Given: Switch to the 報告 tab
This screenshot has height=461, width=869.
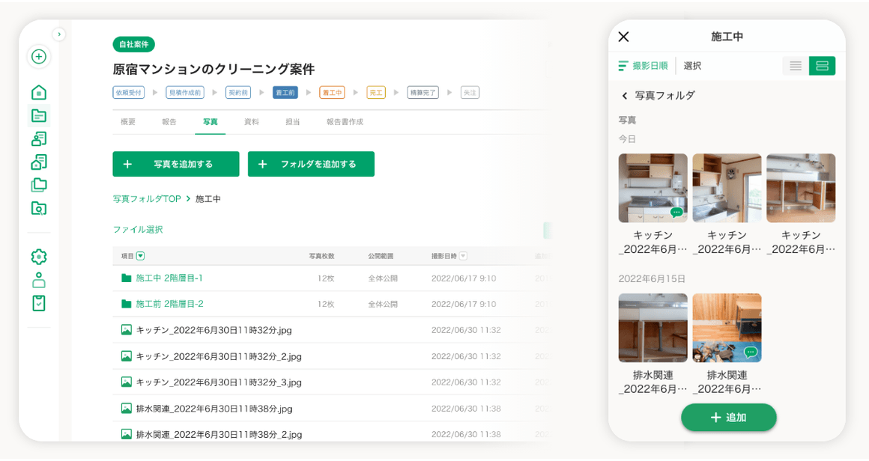Looking at the screenshot, I should (x=169, y=121).
